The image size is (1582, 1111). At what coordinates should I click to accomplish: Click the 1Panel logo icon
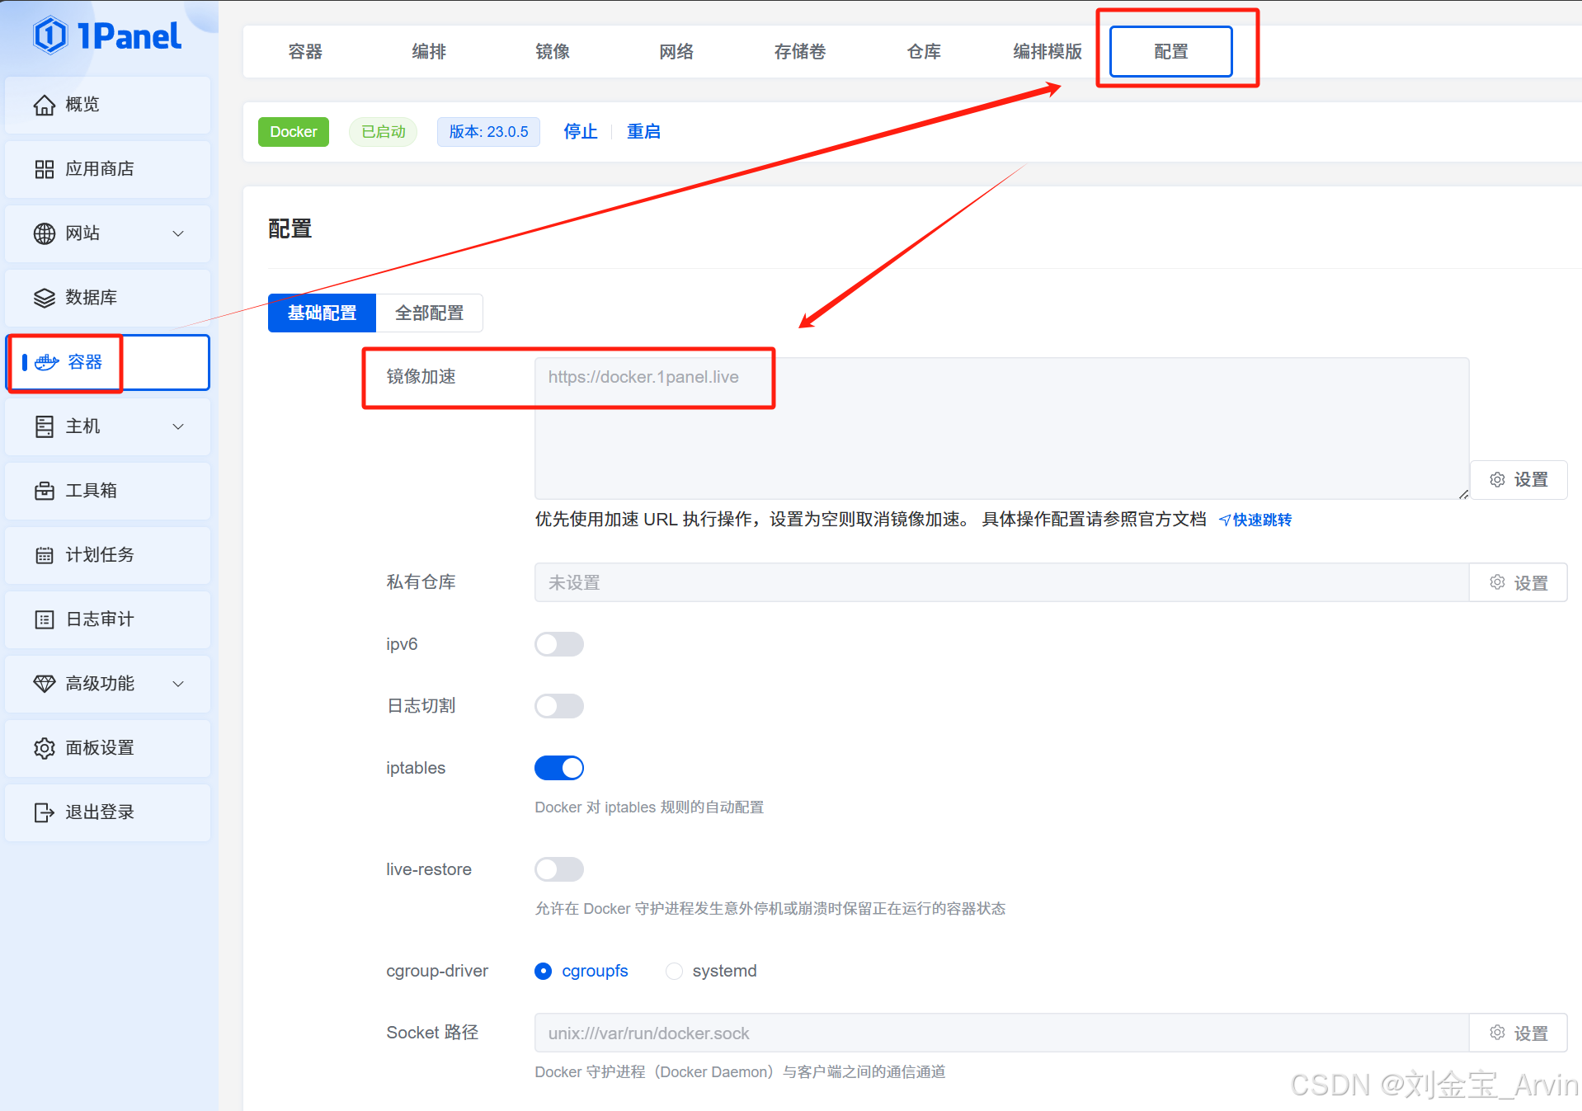pos(50,35)
